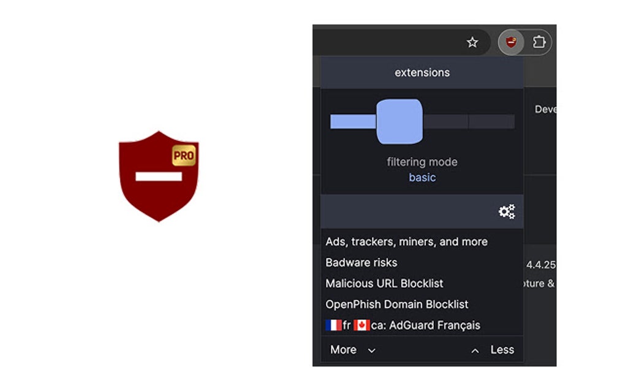Click the 'extensions' heading of the popup
This screenshot has height=391, width=625.
[x=422, y=72]
